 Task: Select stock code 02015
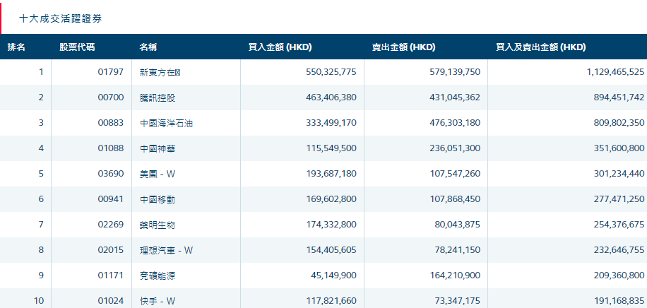[111, 250]
